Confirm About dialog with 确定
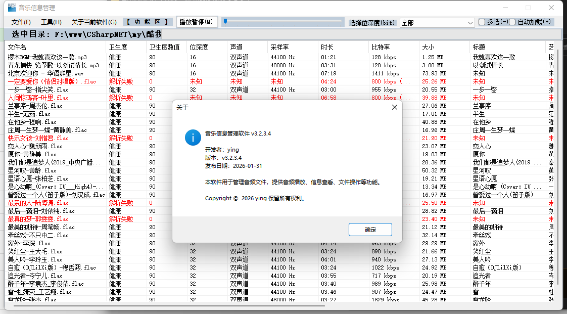Screen dimensions: 567x314 (370, 230)
